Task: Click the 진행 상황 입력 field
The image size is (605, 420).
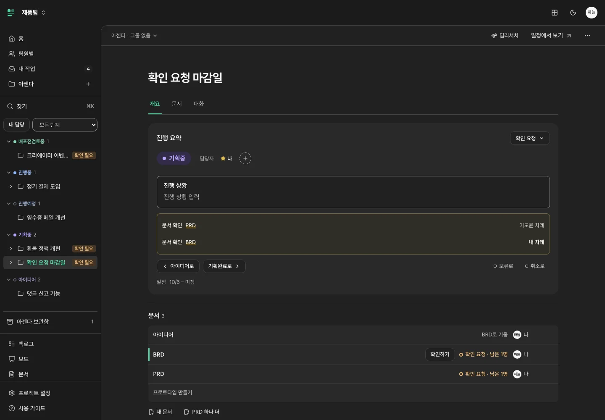Action: pyautogui.click(x=353, y=192)
